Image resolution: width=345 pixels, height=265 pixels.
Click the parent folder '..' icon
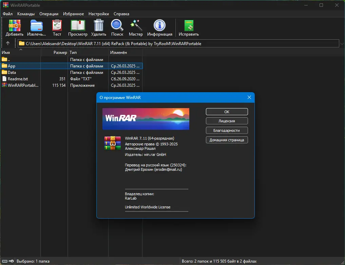(x=4, y=59)
